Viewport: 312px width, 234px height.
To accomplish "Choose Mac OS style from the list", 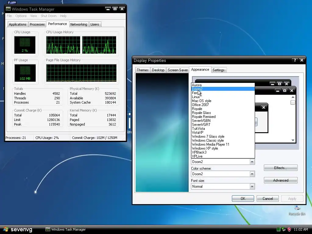I will pyautogui.click(x=223, y=101).
